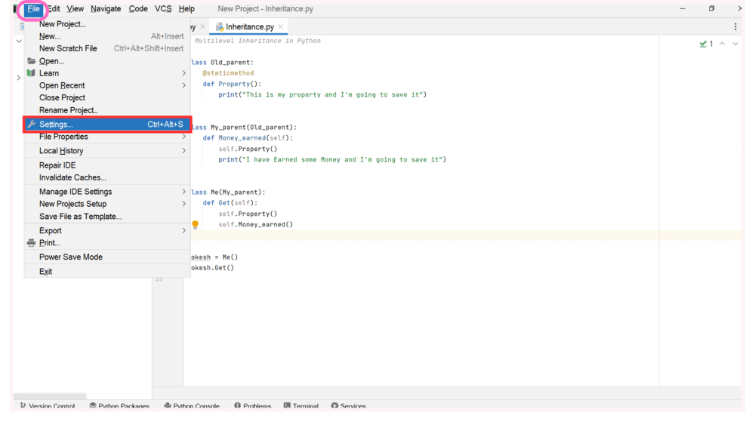The height and width of the screenshot is (425, 755).
Task: Click the Open folder icon in File menu
Action: pos(31,61)
